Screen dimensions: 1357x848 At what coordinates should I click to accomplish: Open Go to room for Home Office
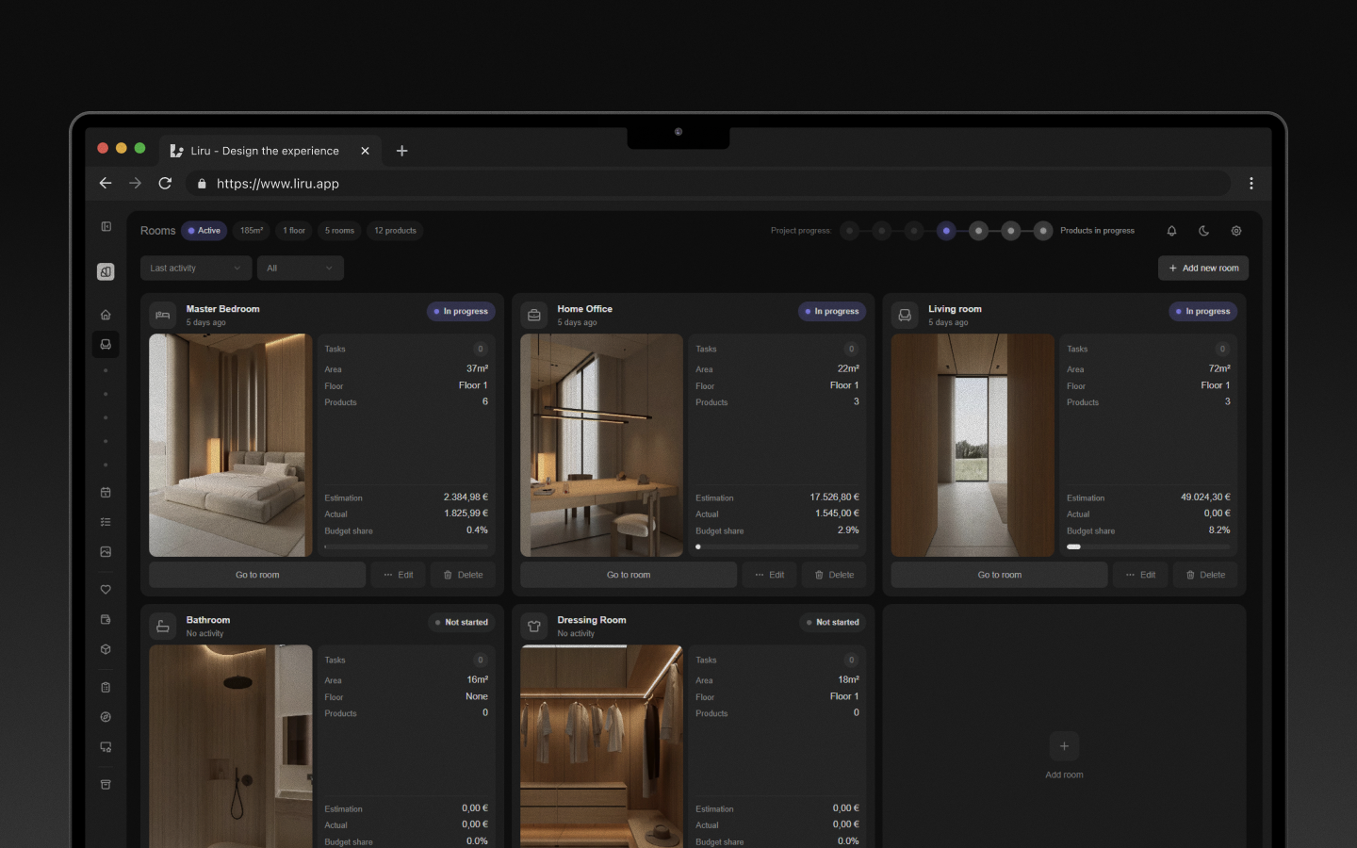pyautogui.click(x=628, y=574)
